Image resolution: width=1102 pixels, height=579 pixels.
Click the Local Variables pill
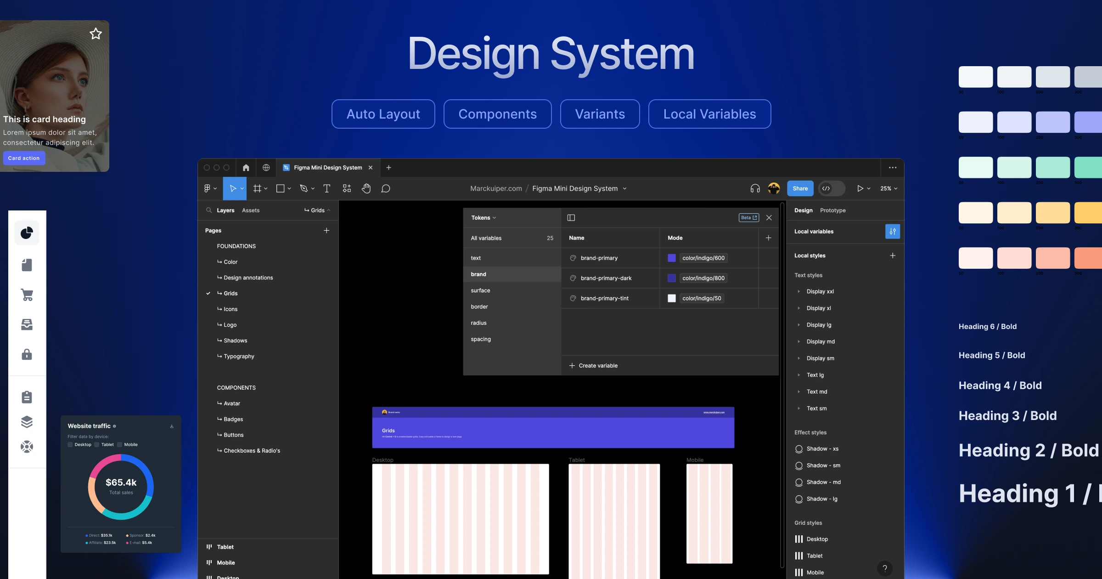(x=709, y=114)
